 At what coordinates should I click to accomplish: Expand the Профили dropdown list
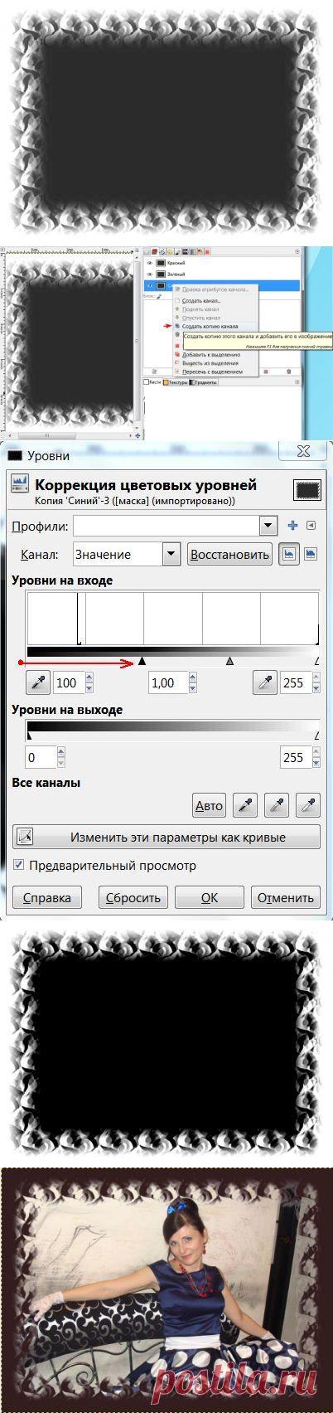click(x=268, y=525)
